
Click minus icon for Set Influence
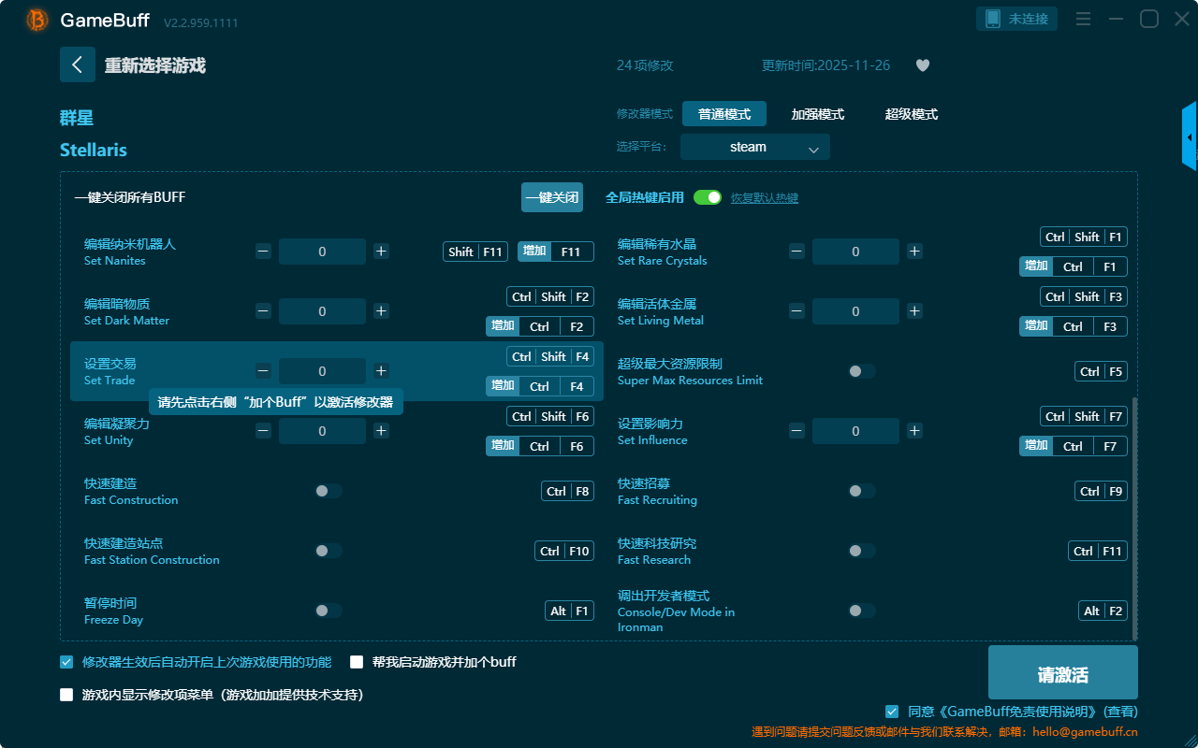(796, 431)
